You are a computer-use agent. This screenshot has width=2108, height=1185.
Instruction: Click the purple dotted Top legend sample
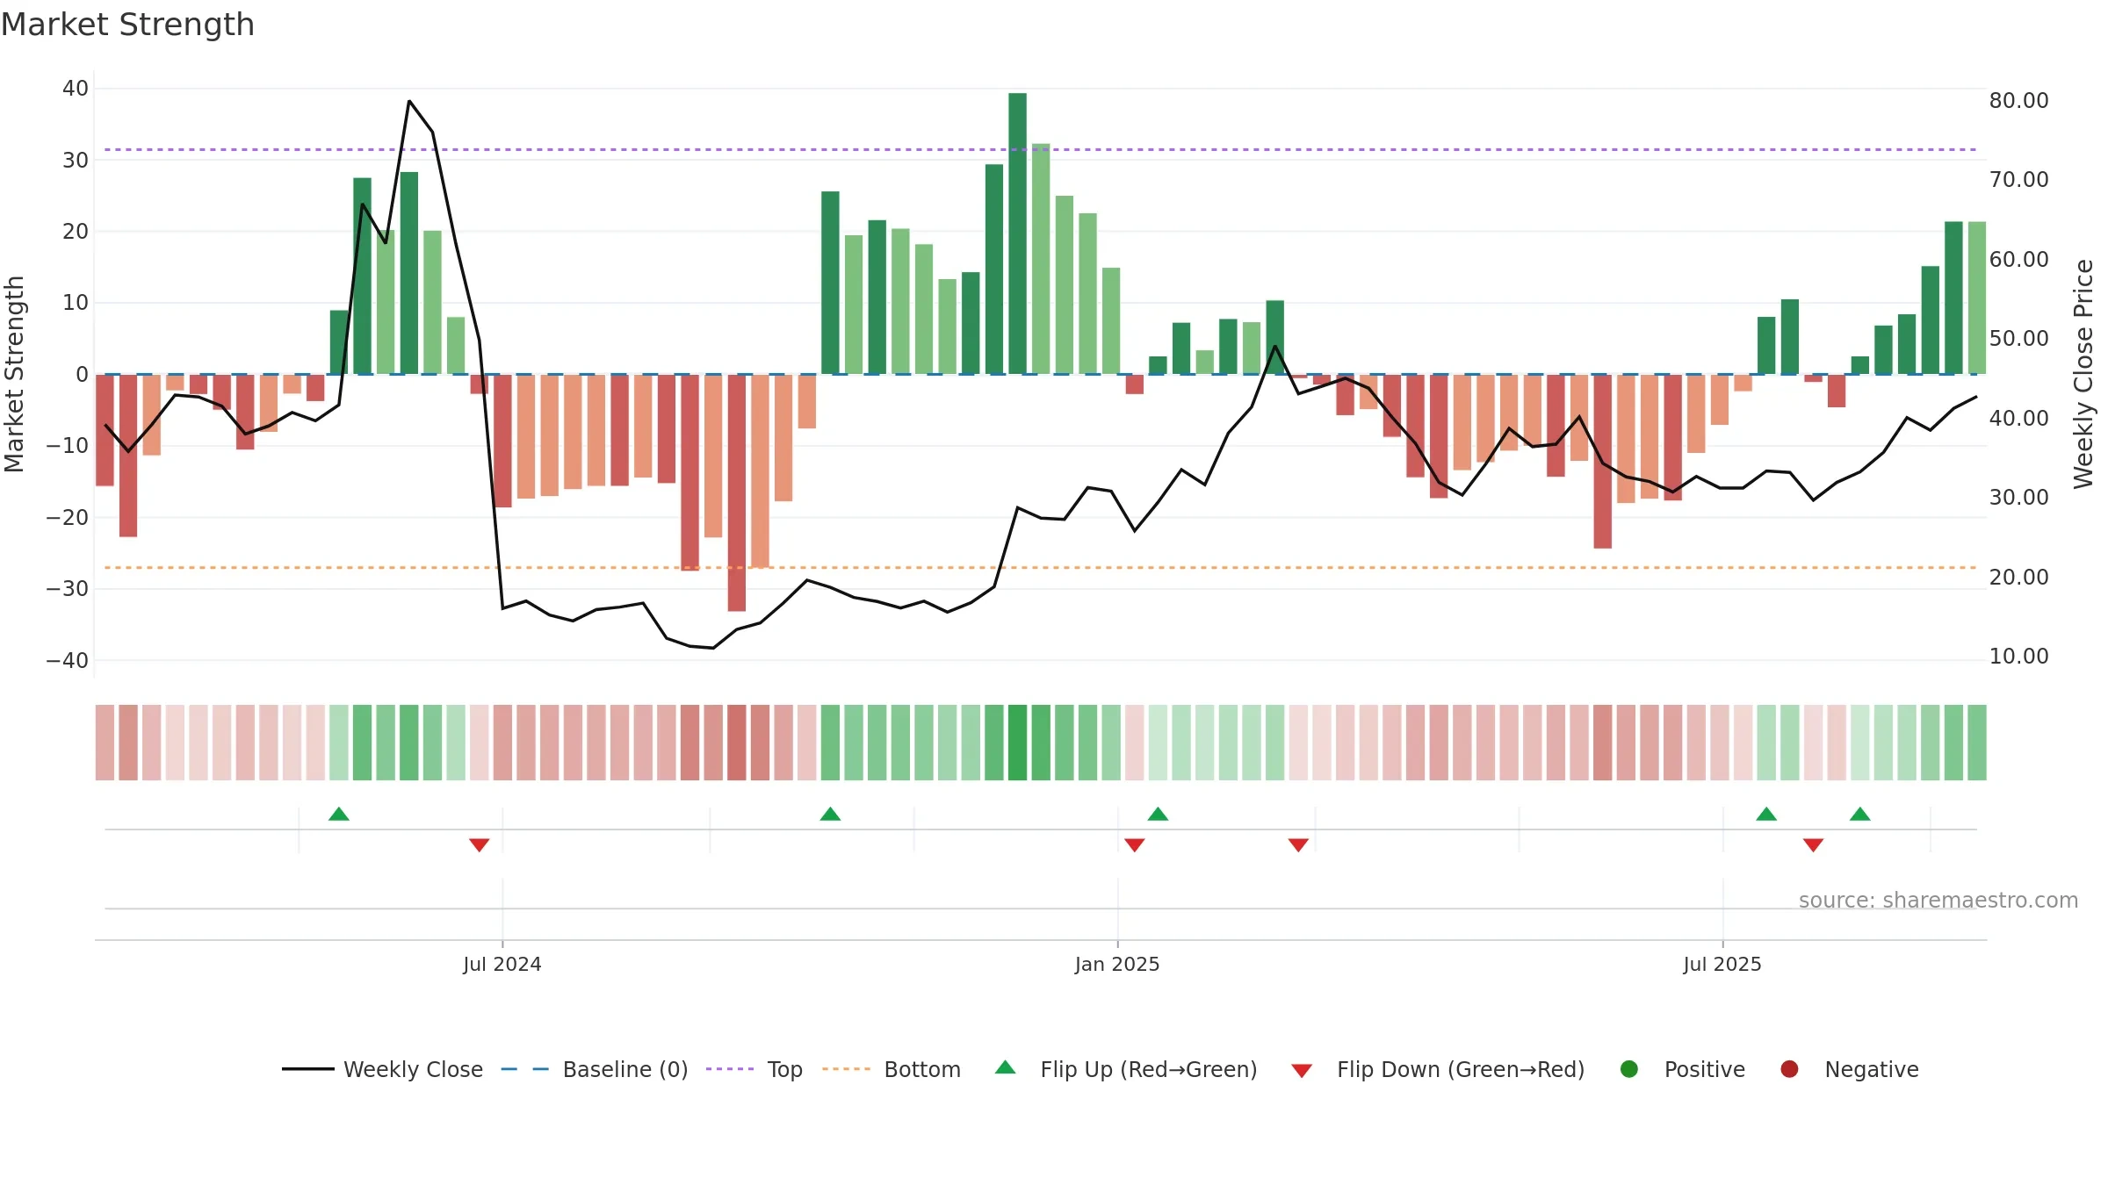click(729, 1069)
